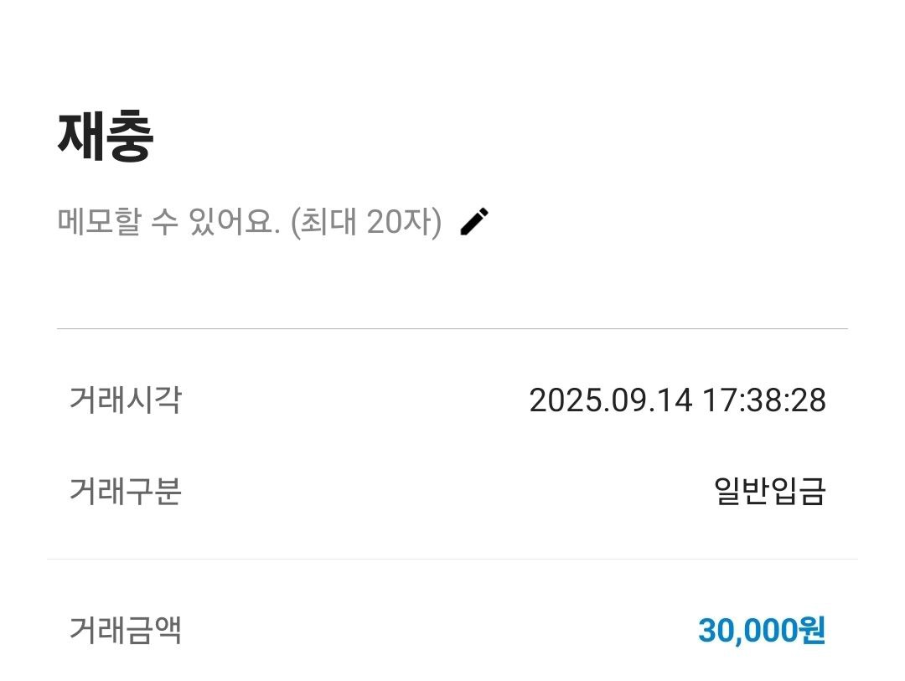Screen dimensions: 905x681
Task: Tap the 입금 part of 일반입금
Action: click(798, 492)
